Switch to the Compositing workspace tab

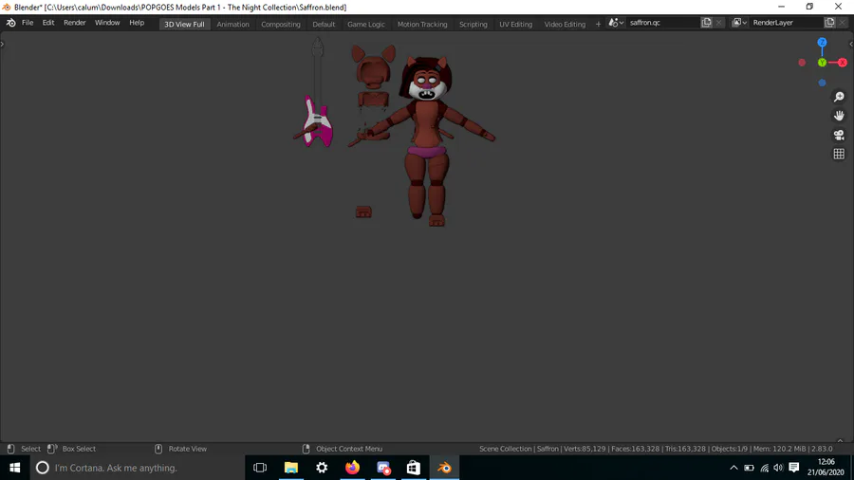(x=281, y=24)
